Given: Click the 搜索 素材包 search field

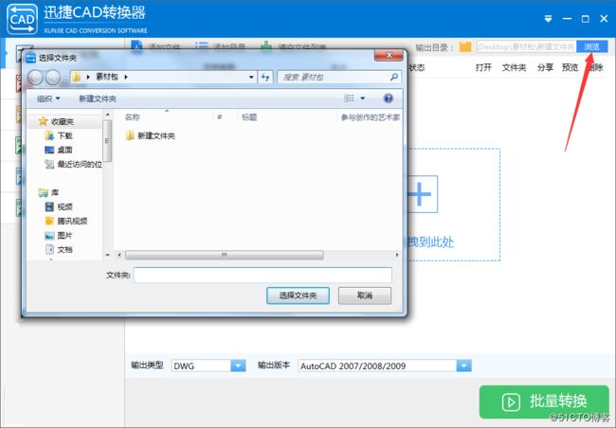Looking at the screenshot, I should 334,77.
